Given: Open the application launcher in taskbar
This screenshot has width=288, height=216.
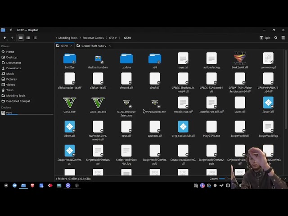Looking at the screenshot, I should pyautogui.click(x=6, y=185).
